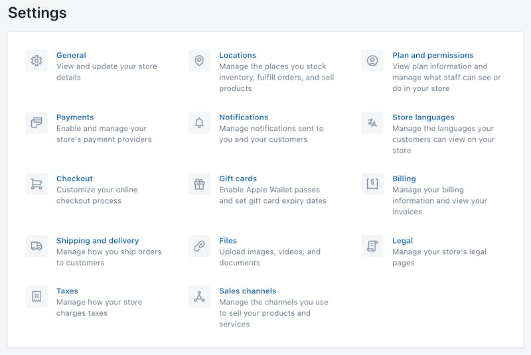
Task: Click the map pin icon for Locations
Action: [x=199, y=60]
